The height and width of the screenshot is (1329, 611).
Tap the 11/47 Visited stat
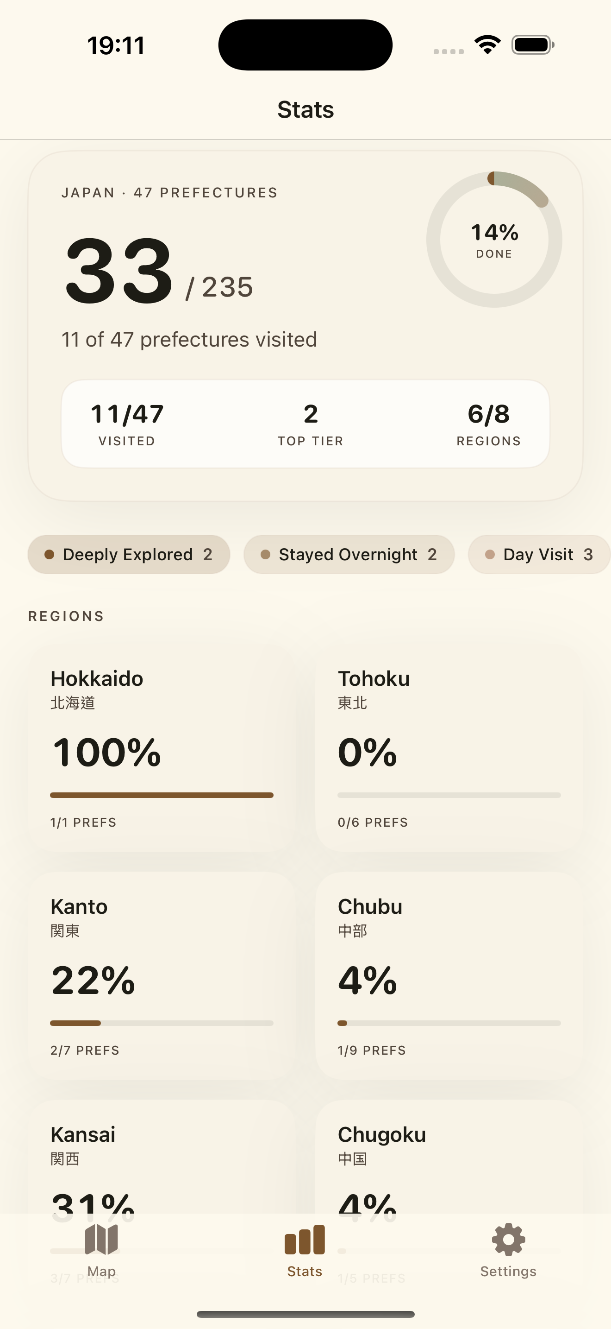pyautogui.click(x=127, y=424)
